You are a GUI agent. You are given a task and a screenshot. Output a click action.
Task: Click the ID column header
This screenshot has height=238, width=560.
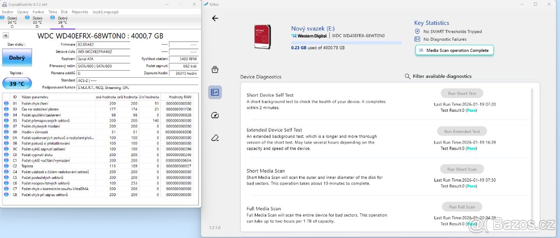pos(15,97)
